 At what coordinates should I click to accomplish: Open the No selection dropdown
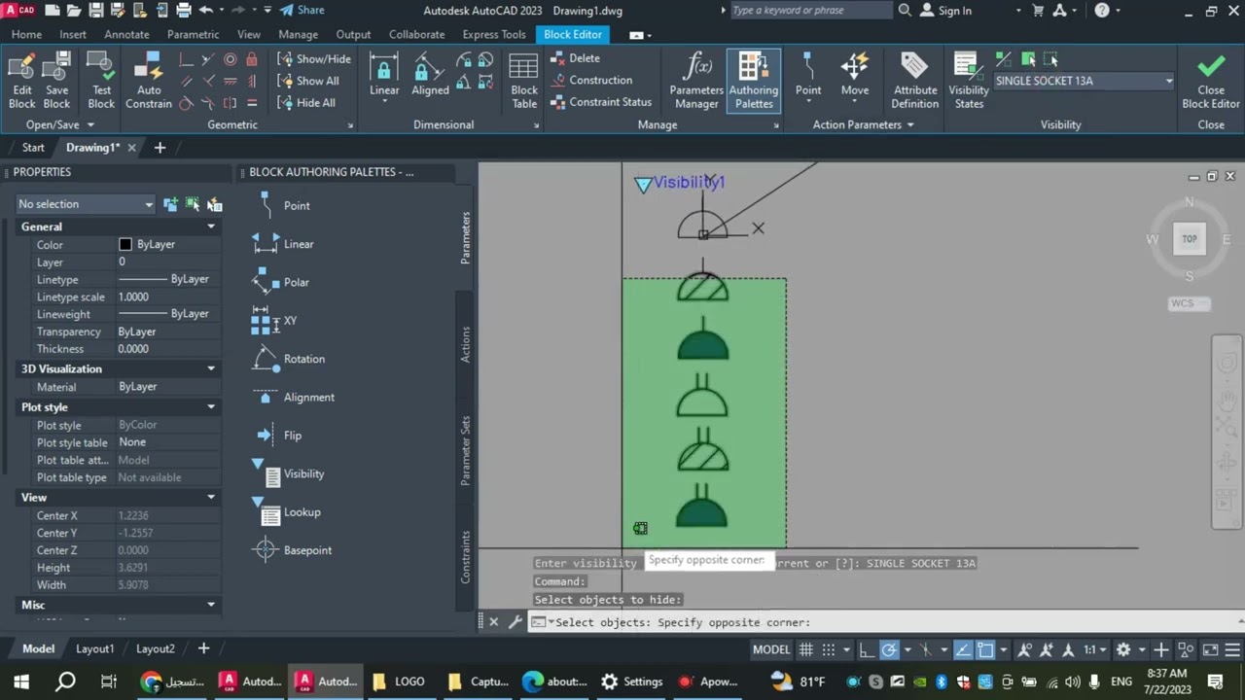tap(86, 204)
